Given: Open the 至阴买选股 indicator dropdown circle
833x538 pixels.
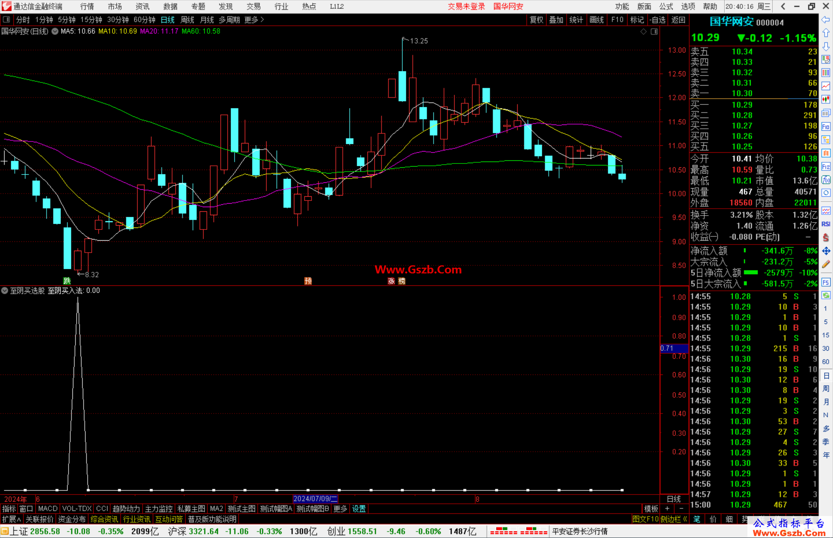Looking at the screenshot, I should coord(5,290).
